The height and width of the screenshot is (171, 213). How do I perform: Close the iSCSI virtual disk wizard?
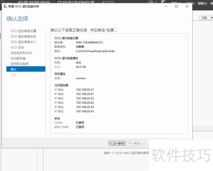(x=187, y=6)
